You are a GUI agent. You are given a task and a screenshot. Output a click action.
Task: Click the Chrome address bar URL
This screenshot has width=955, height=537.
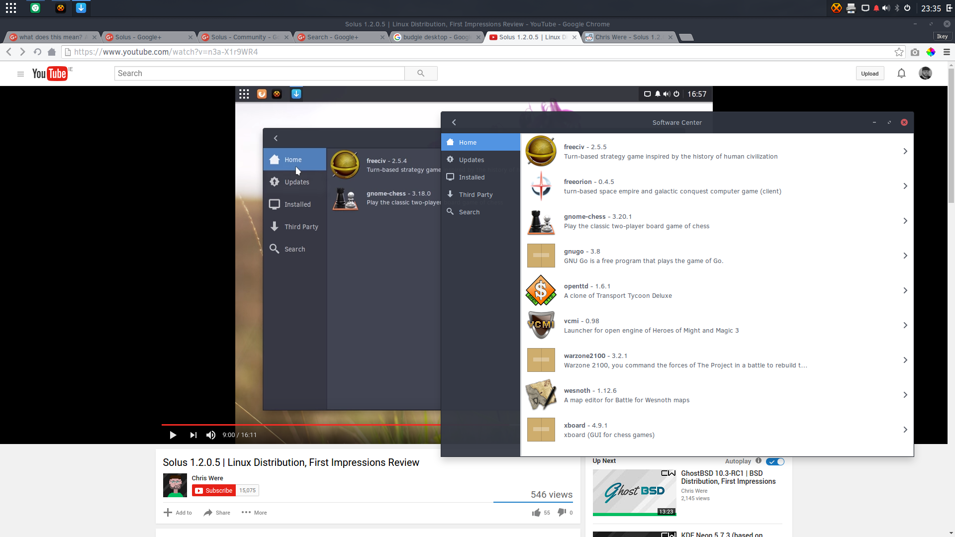166,52
